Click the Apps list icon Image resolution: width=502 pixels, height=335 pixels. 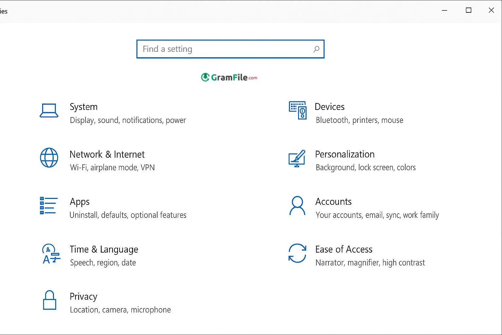pyautogui.click(x=49, y=205)
